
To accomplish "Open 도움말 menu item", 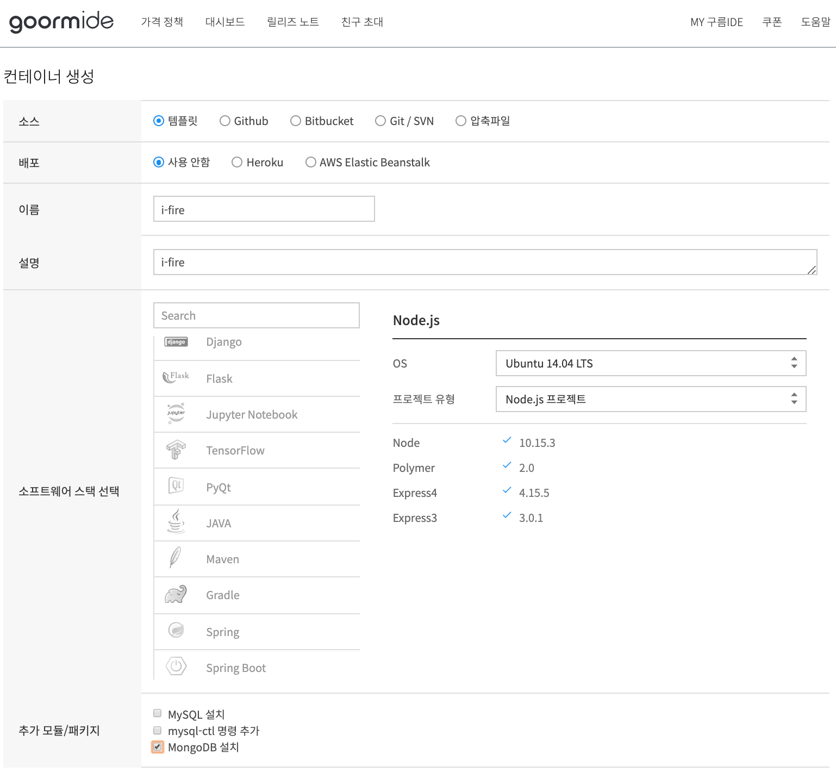I will (815, 22).
